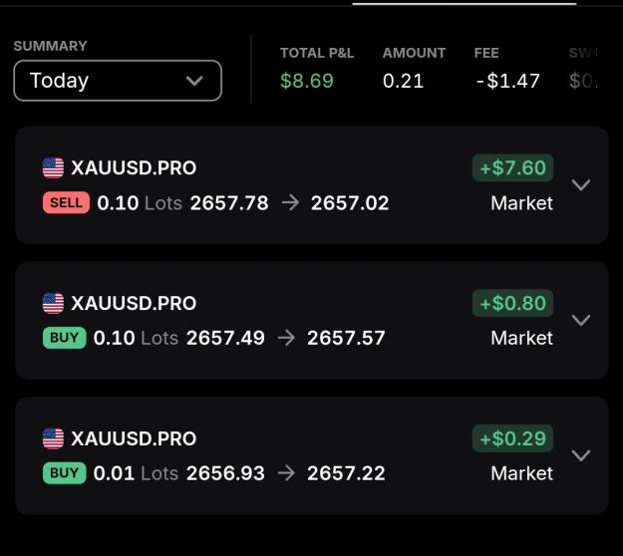
Task: Click the +$0.29 profit badge
Action: pyautogui.click(x=512, y=438)
